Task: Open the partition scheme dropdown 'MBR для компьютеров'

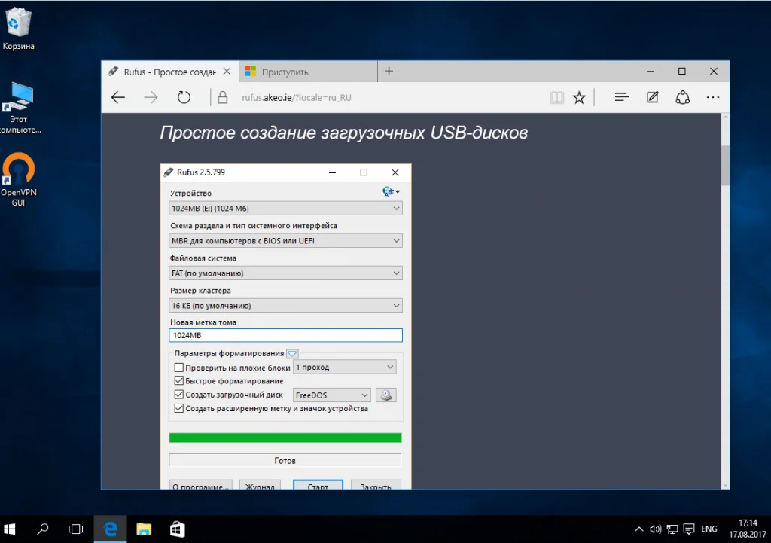Action: [285, 240]
